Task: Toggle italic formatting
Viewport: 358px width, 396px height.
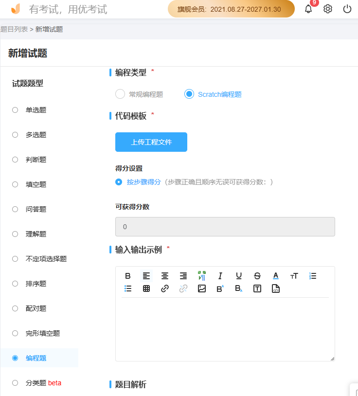Action: [220, 276]
